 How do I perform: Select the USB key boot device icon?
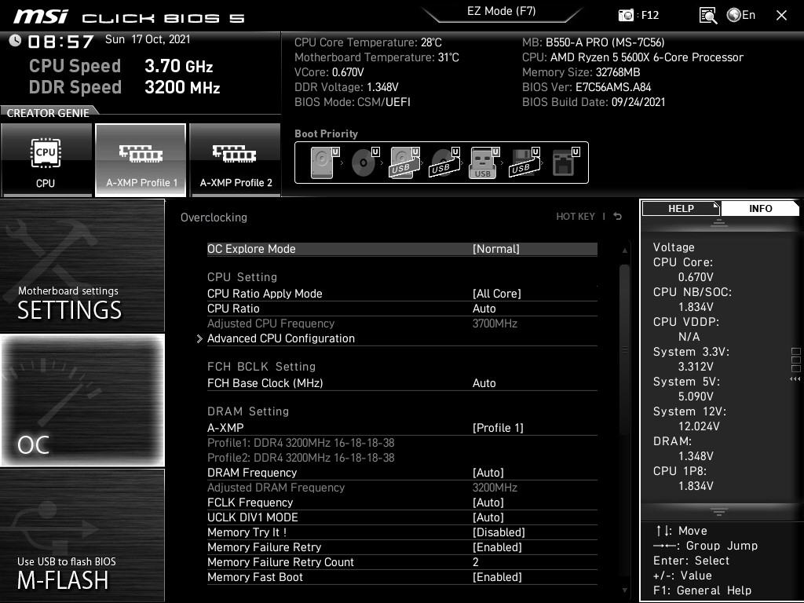coord(484,163)
